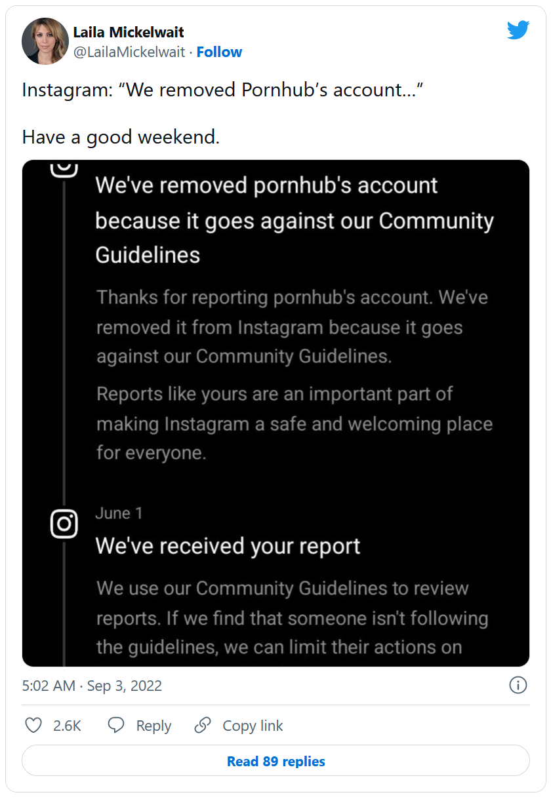Click the partial Instagram logo at image top
Image resolution: width=551 pixels, height=799 pixels.
[x=64, y=168]
